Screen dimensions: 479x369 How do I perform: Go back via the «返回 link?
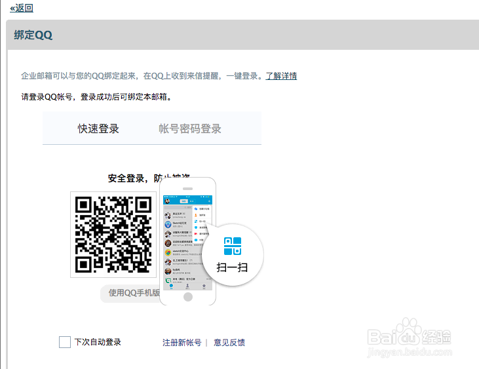click(22, 8)
